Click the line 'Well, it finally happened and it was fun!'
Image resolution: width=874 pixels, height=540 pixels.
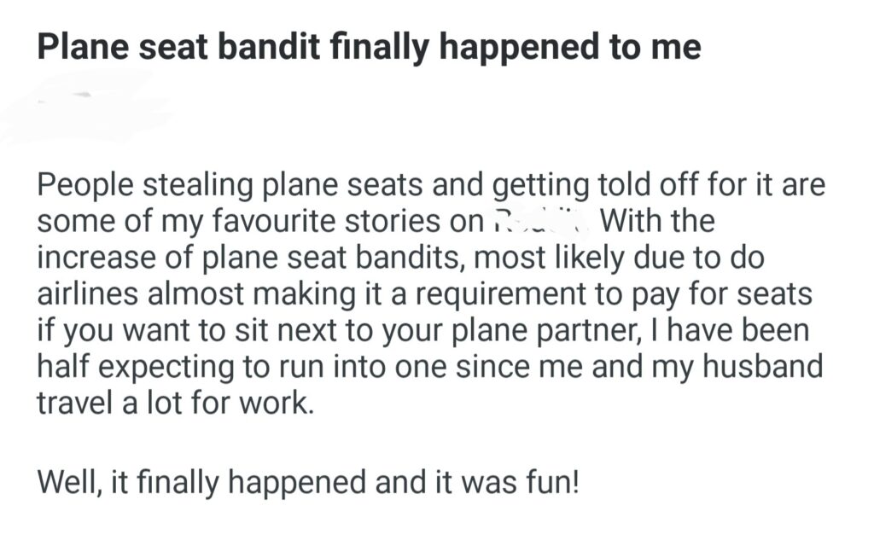pos(308,483)
